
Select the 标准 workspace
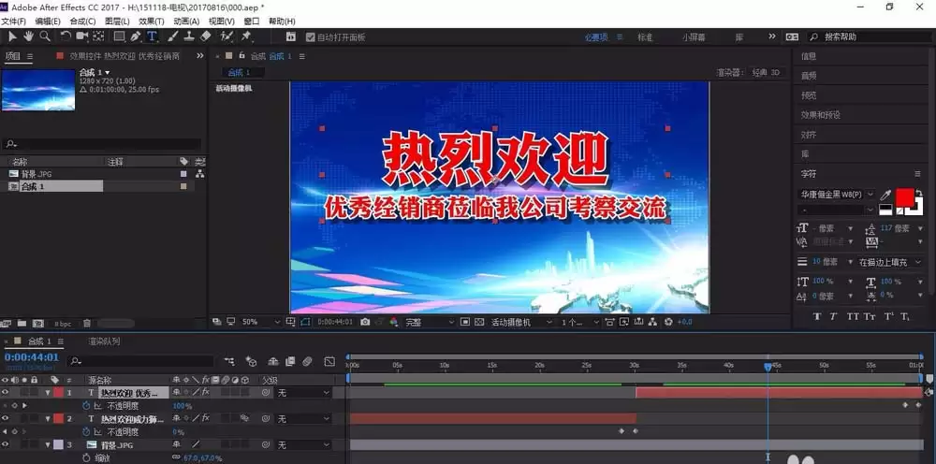pos(645,37)
